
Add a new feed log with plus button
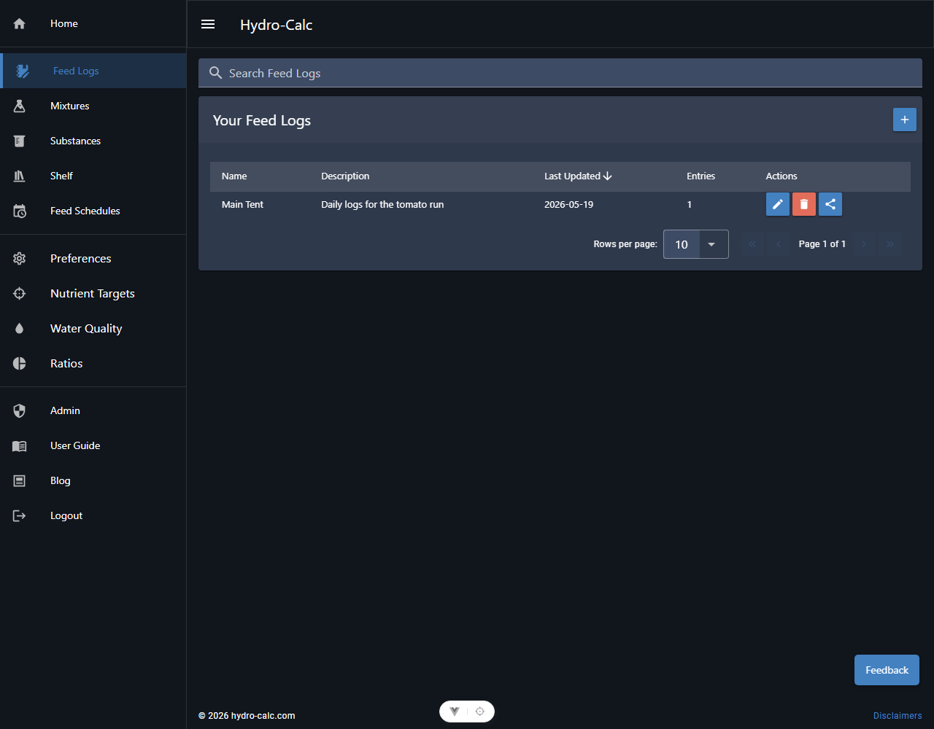[905, 120]
